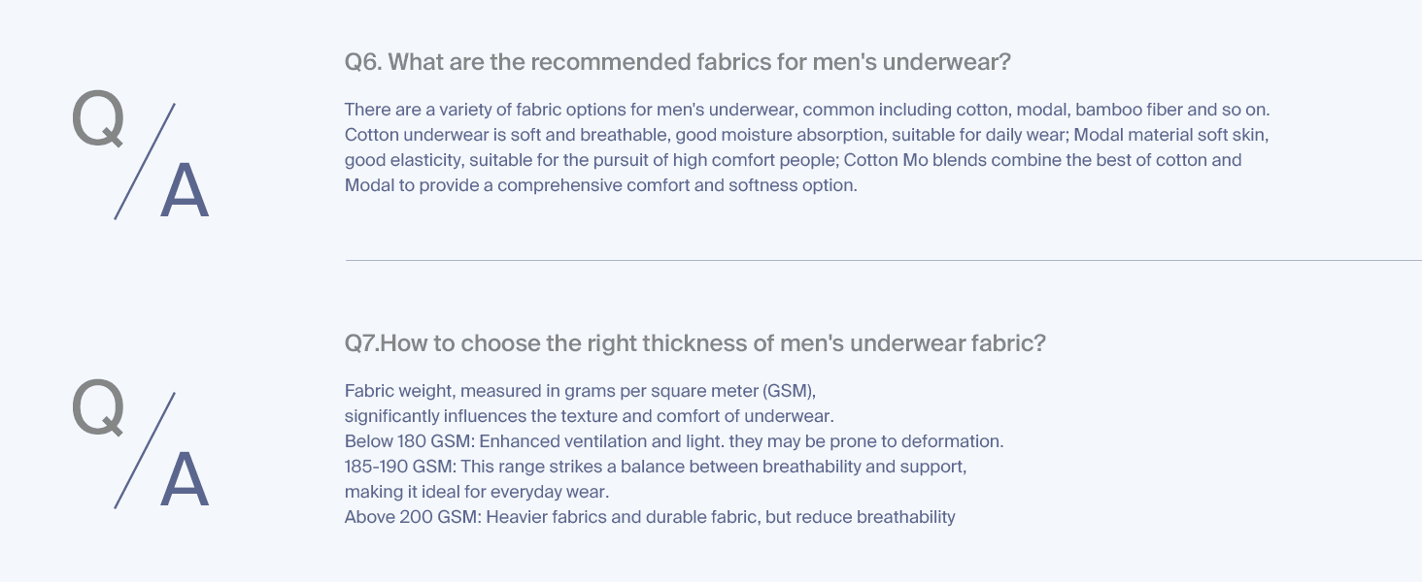The height and width of the screenshot is (582, 1422).
Task: Click the Q7 fabric thickness question heading
Action: 695,343
